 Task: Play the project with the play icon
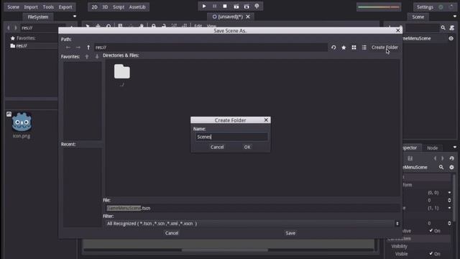(204, 6)
